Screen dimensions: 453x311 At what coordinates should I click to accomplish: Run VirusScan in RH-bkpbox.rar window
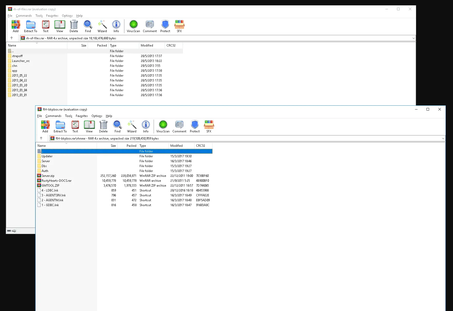[163, 126]
